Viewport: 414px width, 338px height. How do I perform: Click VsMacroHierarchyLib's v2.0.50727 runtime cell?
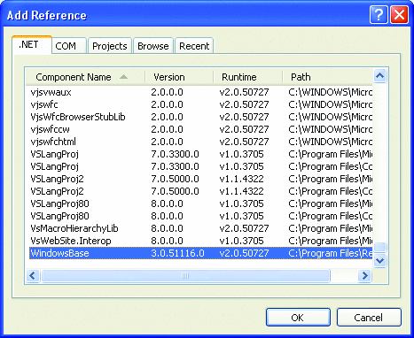pyautogui.click(x=244, y=228)
